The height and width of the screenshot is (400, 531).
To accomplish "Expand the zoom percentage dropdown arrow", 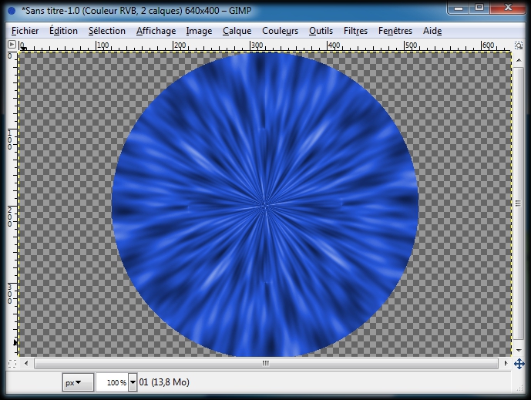I will click(x=133, y=382).
